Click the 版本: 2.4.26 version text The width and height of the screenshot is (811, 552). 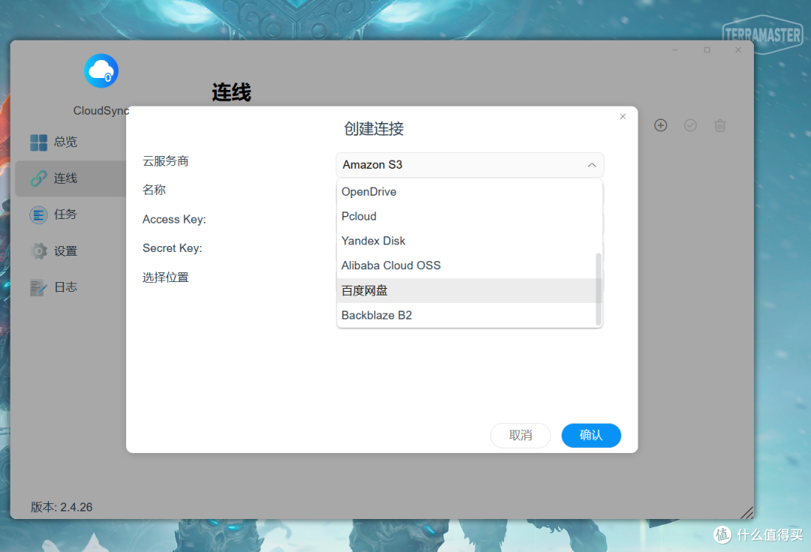tap(62, 507)
